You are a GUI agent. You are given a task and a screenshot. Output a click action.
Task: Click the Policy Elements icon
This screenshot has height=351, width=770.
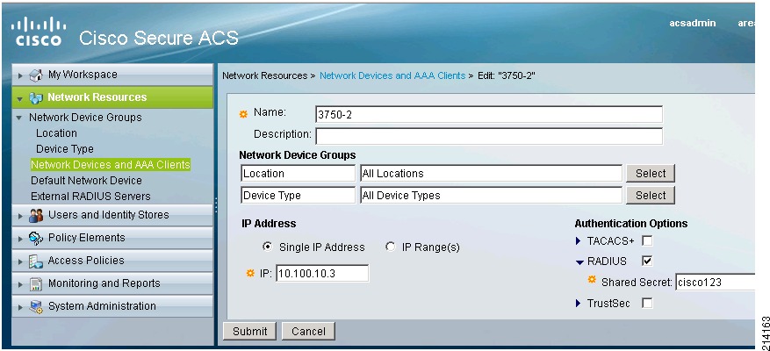tap(36, 238)
